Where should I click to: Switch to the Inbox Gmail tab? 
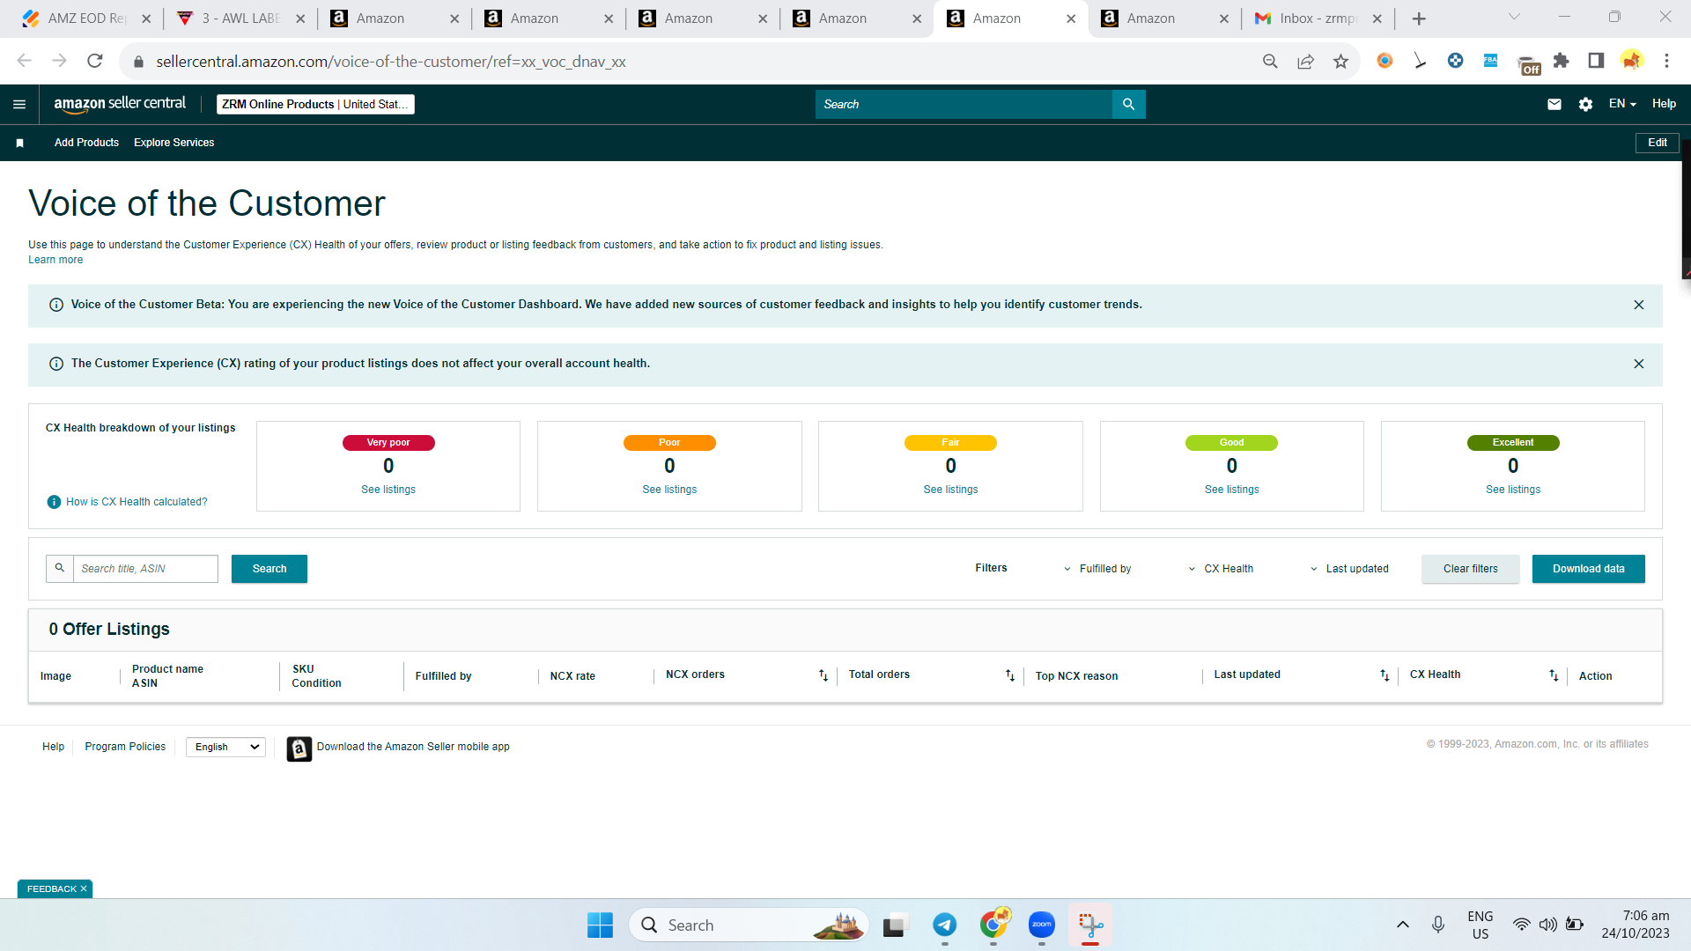coord(1318,18)
